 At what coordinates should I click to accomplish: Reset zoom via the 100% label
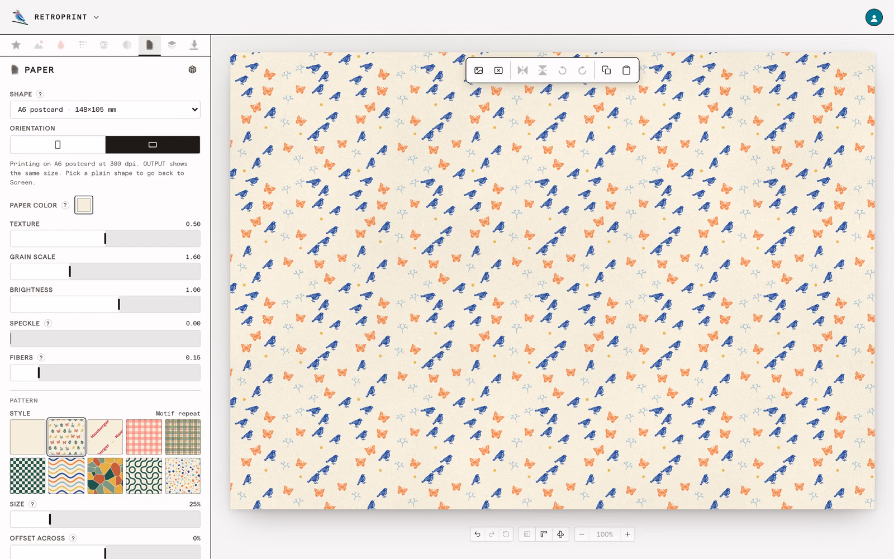[605, 534]
